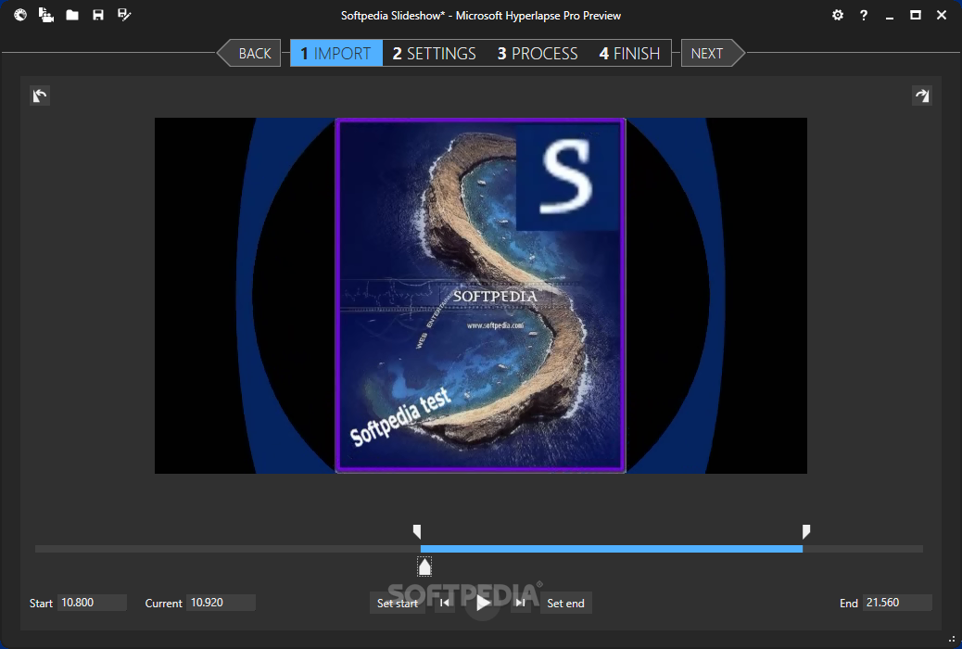Maximize the Hyperlapse window
Viewport: 962px width, 649px height.
click(916, 16)
